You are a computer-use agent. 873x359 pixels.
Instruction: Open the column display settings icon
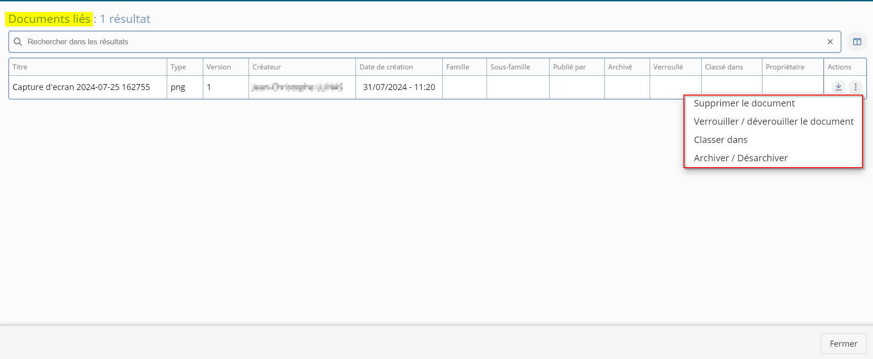pos(857,42)
